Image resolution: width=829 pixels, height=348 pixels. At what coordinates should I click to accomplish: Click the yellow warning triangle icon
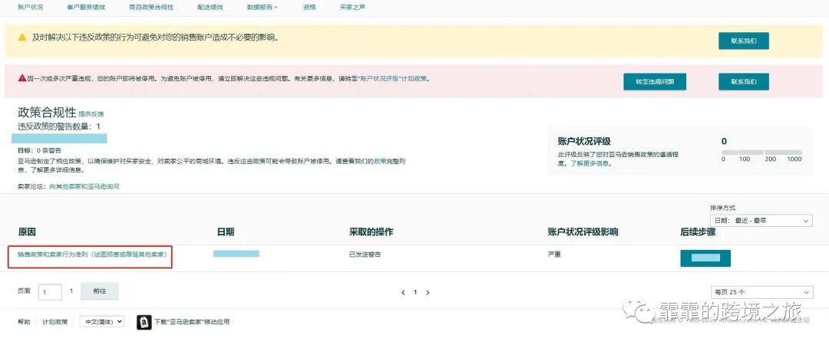(x=21, y=38)
